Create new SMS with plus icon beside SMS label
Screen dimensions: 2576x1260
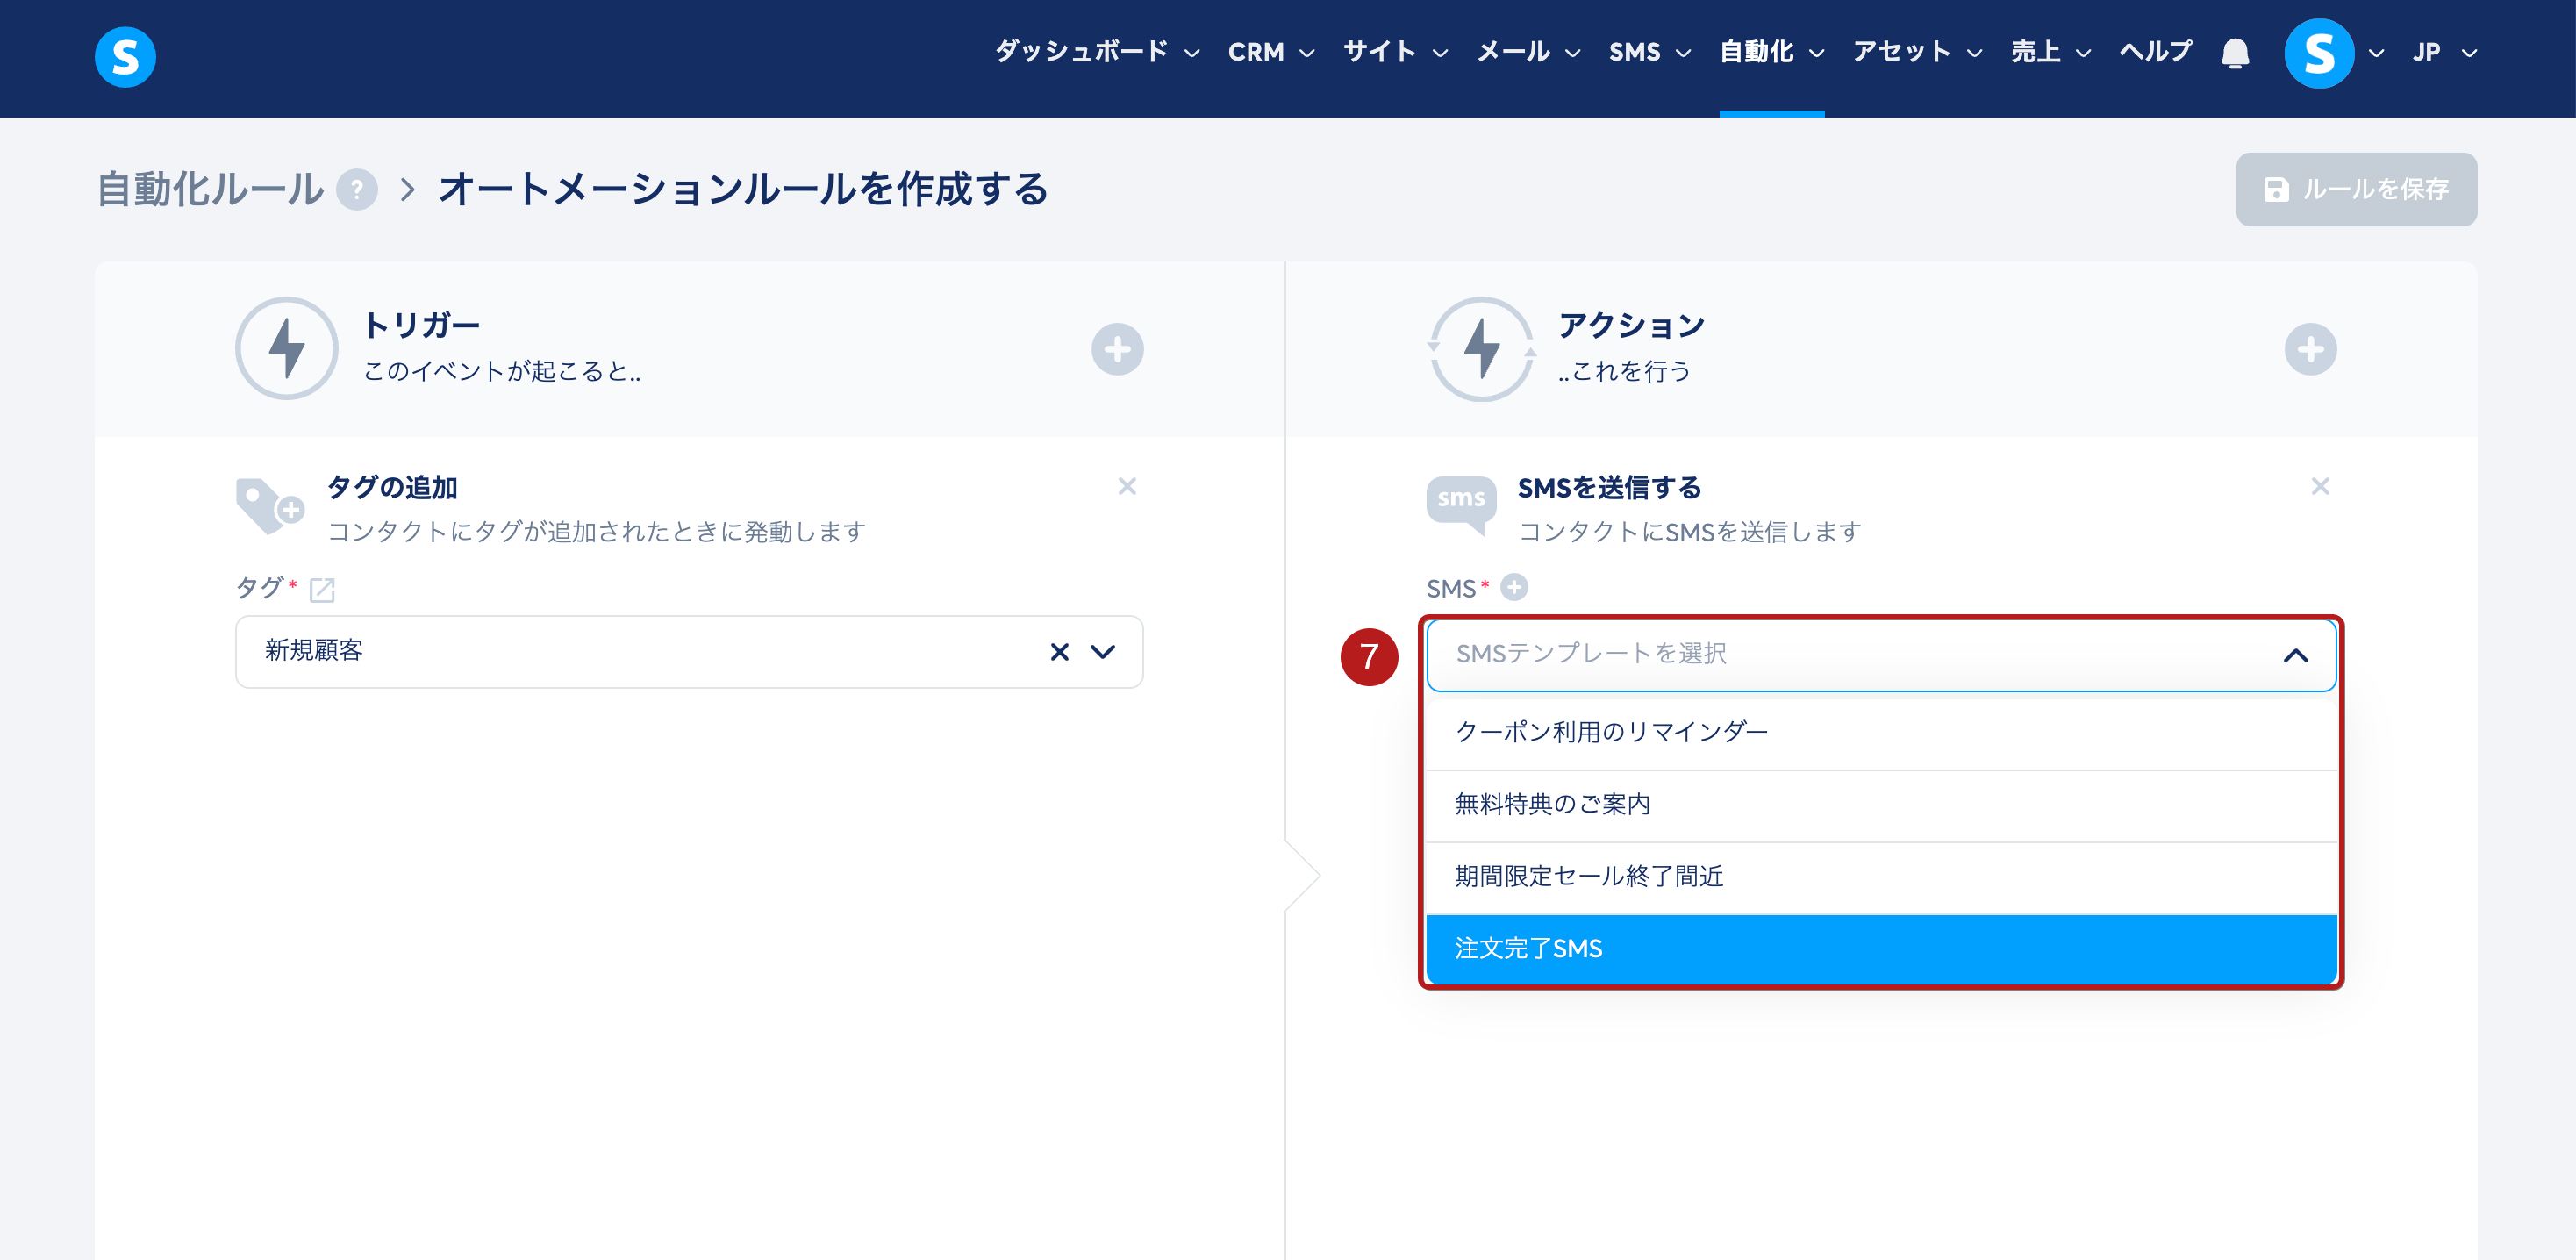point(1514,587)
